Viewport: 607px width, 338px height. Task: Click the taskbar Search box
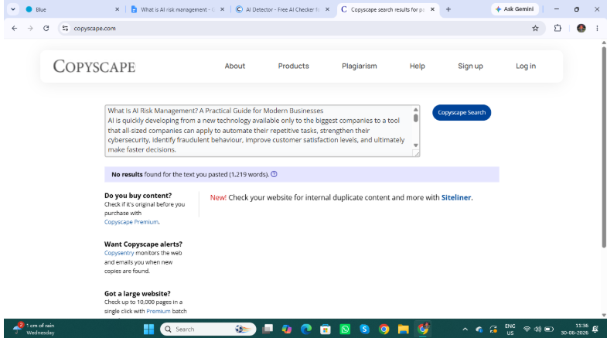pyautogui.click(x=208, y=329)
